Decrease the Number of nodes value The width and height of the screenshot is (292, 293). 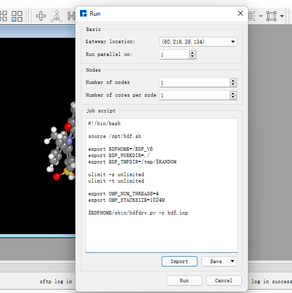(x=233, y=84)
